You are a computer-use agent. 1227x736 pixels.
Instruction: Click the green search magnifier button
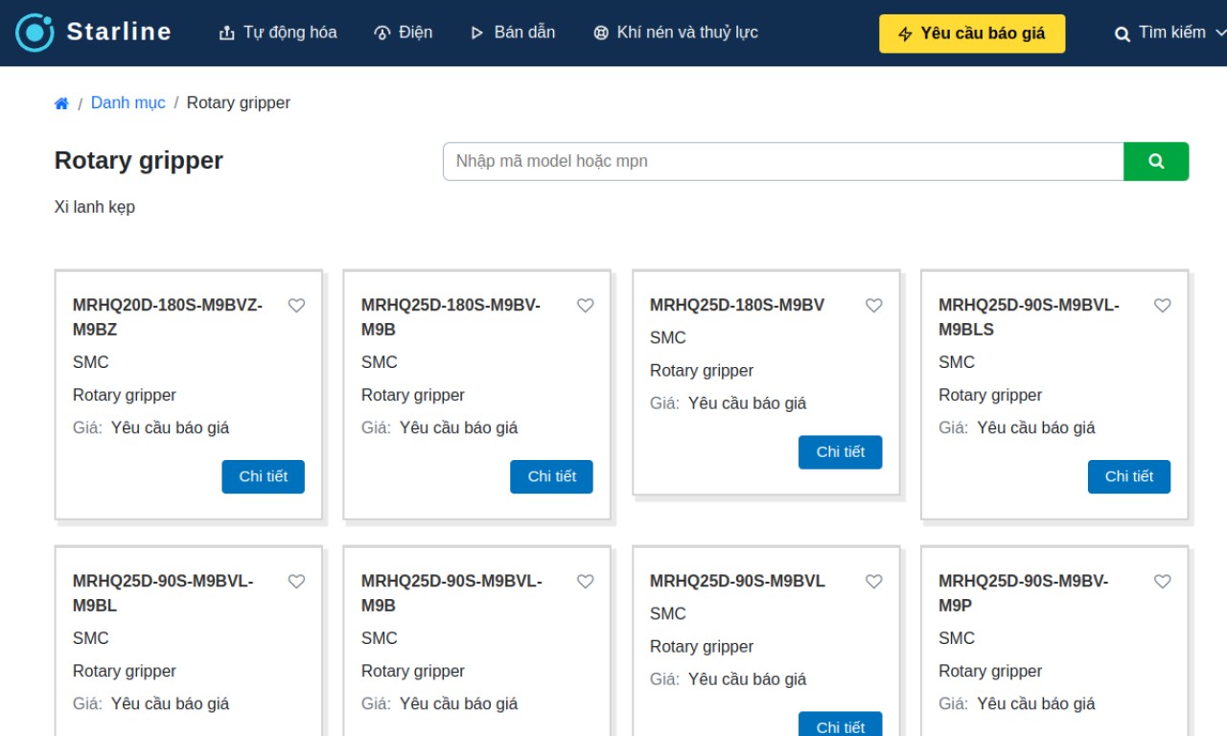pos(1156,161)
